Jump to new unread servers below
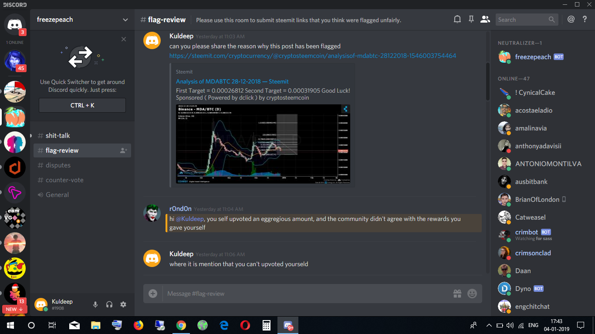Screen dimensions: 595x334 click(x=15, y=309)
